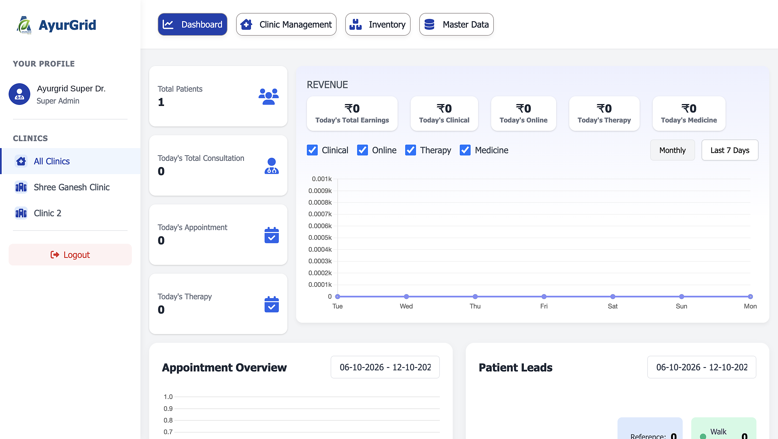
Task: Click the Clinic 2 hospital icon
Action: [21, 213]
